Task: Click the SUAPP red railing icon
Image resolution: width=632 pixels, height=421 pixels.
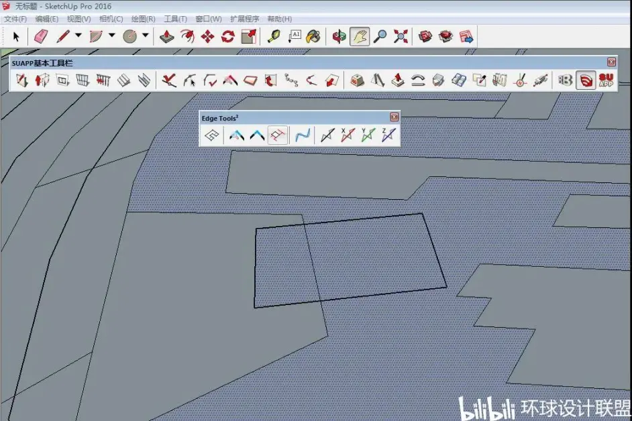Action: coord(103,80)
